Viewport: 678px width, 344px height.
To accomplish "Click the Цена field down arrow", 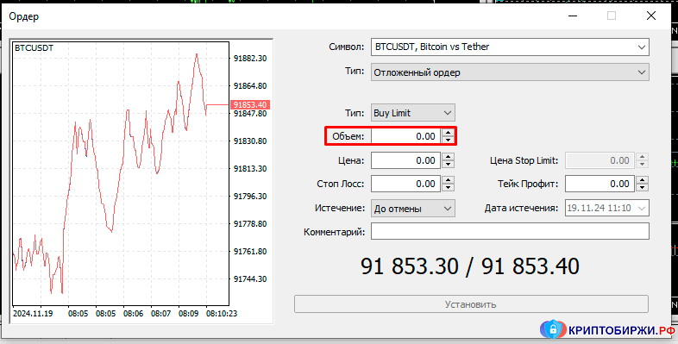I will [448, 164].
